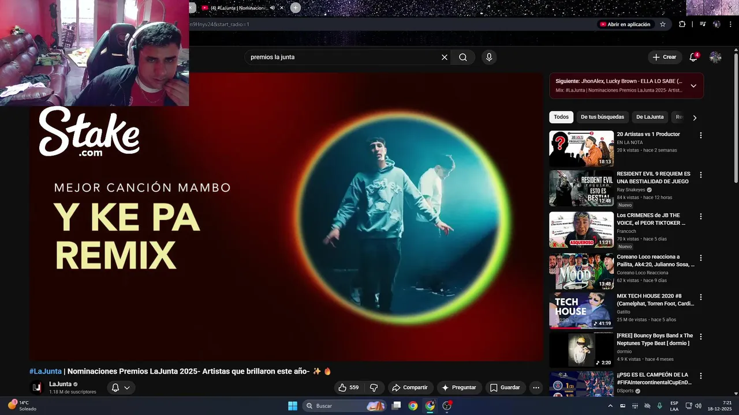Open 20 Artistas vs 1 Productor thumbnail
Image resolution: width=739 pixels, height=415 pixels.
[x=581, y=149]
